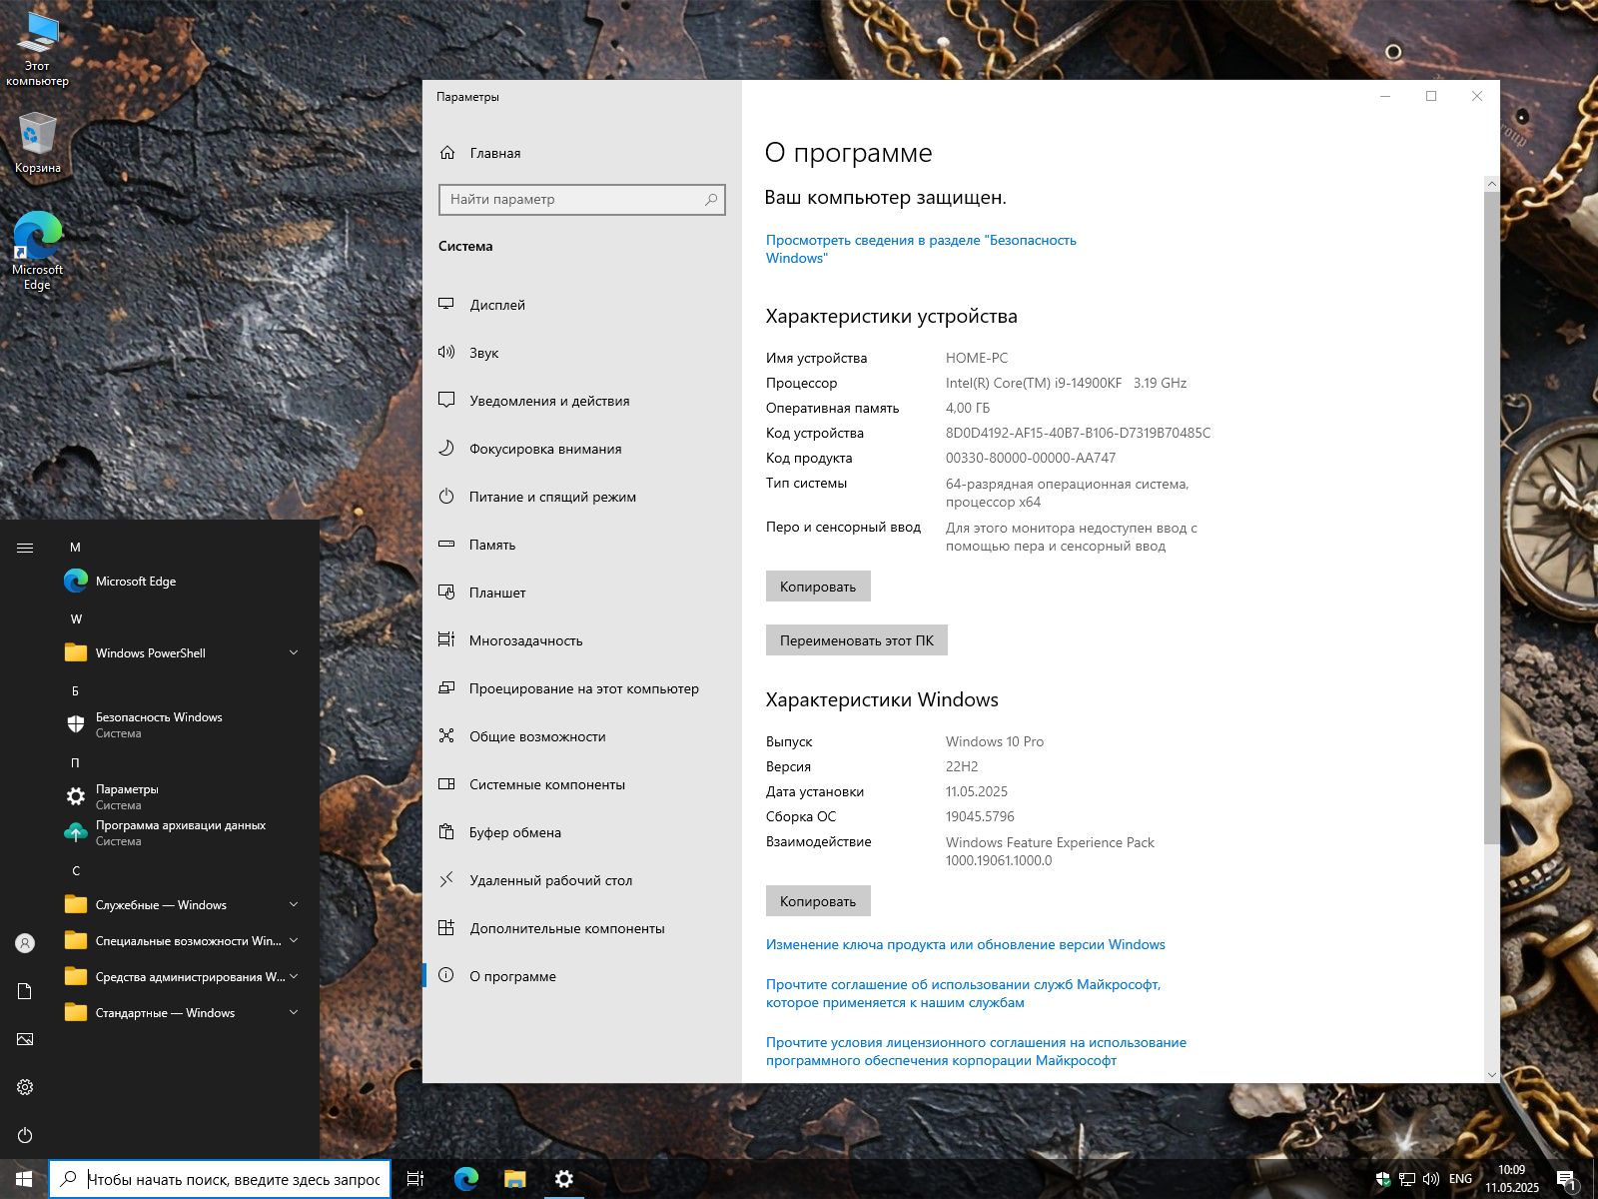Click the Многозадачность sidebar icon
This screenshot has width=1598, height=1199.
(446, 640)
